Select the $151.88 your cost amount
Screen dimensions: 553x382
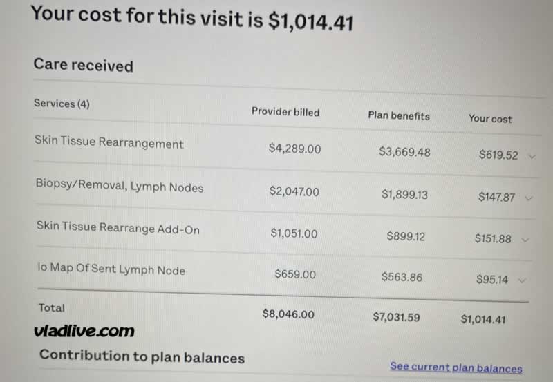[493, 238]
